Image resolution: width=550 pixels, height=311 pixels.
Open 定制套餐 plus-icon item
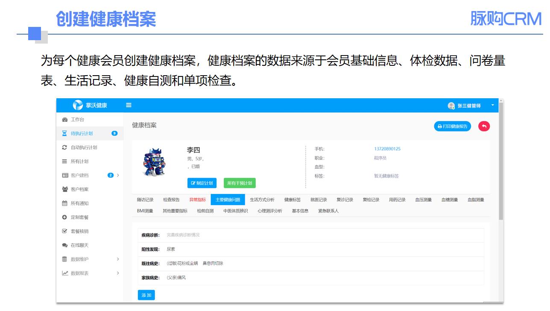tap(79, 217)
